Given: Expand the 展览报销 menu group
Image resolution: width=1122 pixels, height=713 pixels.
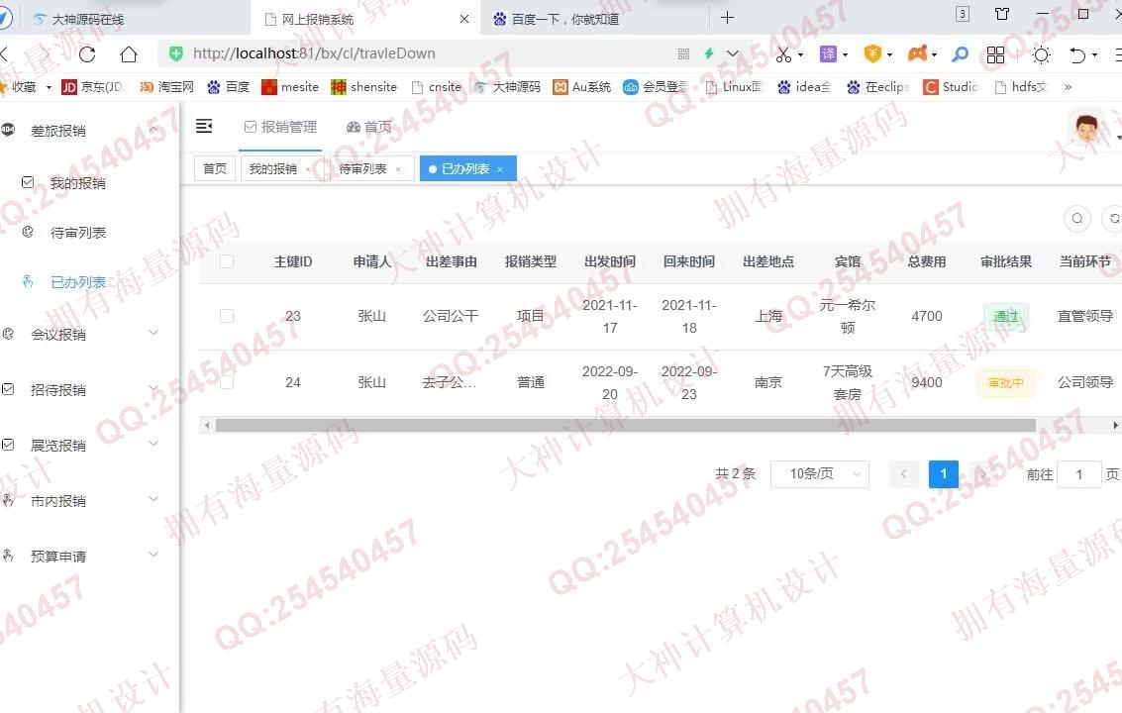Looking at the screenshot, I should pyautogui.click(x=153, y=444).
